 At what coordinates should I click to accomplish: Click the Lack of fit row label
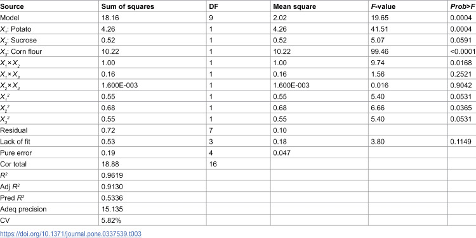click(16, 141)
